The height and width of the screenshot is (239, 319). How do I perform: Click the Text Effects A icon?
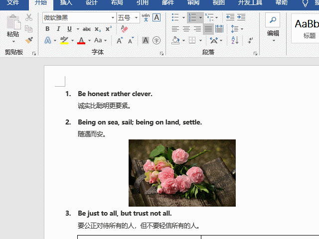coord(48,40)
